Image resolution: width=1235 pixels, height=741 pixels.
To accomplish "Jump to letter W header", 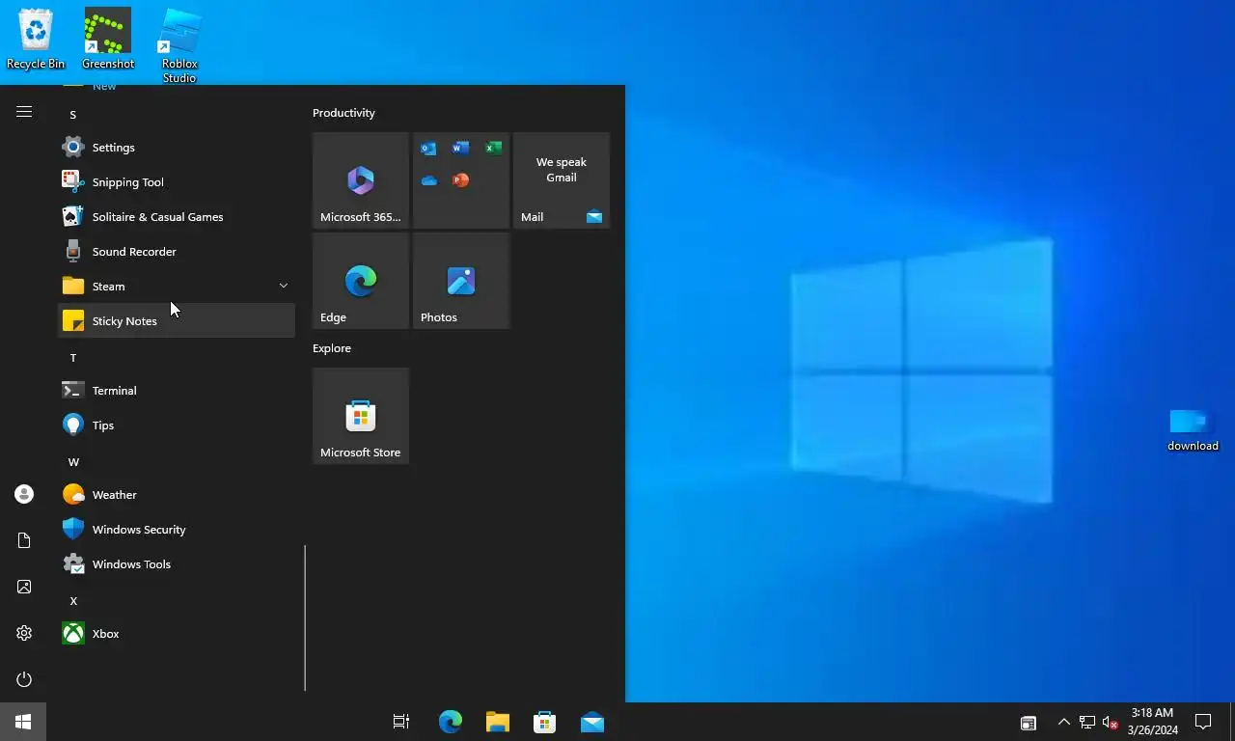I will 73,462.
